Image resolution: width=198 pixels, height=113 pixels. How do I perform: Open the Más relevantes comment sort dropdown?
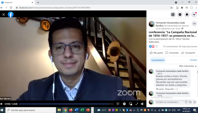point(188,66)
